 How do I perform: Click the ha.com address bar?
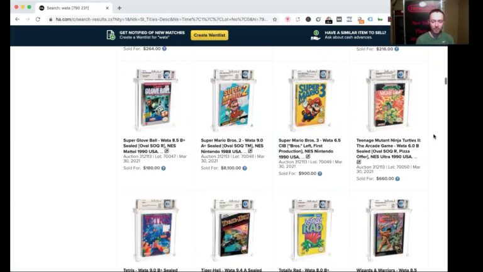(x=162, y=20)
